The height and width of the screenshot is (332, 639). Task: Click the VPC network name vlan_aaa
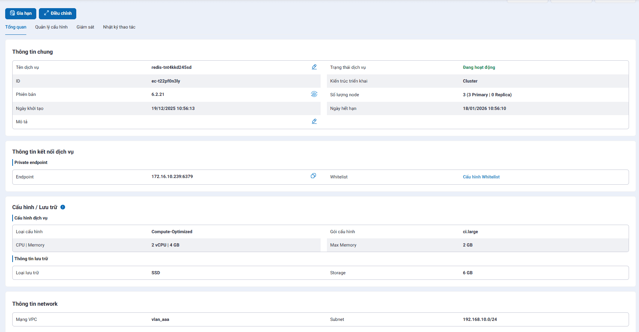160,319
